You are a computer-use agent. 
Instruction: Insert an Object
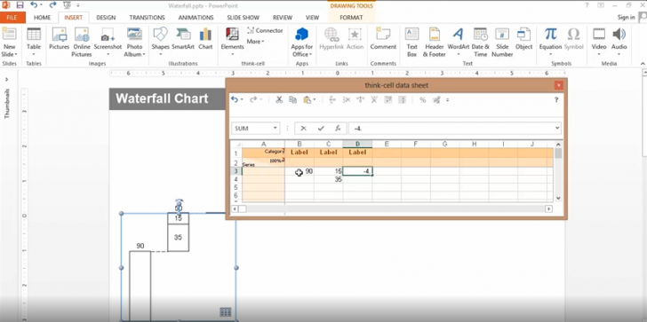point(524,39)
